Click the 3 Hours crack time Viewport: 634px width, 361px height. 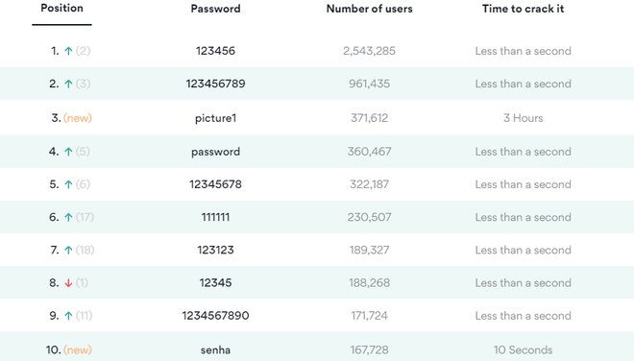pyautogui.click(x=523, y=118)
